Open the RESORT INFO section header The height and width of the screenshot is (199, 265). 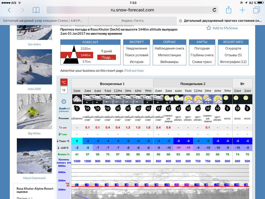pos(233,42)
